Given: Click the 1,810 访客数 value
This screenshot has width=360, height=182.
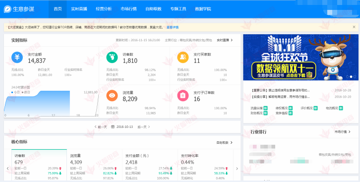Looking at the screenshot, I should click(130, 61).
